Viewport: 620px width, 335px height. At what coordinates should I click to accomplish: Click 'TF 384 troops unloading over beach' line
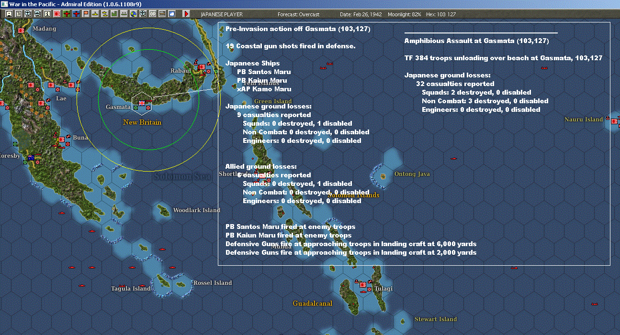tap(504, 58)
